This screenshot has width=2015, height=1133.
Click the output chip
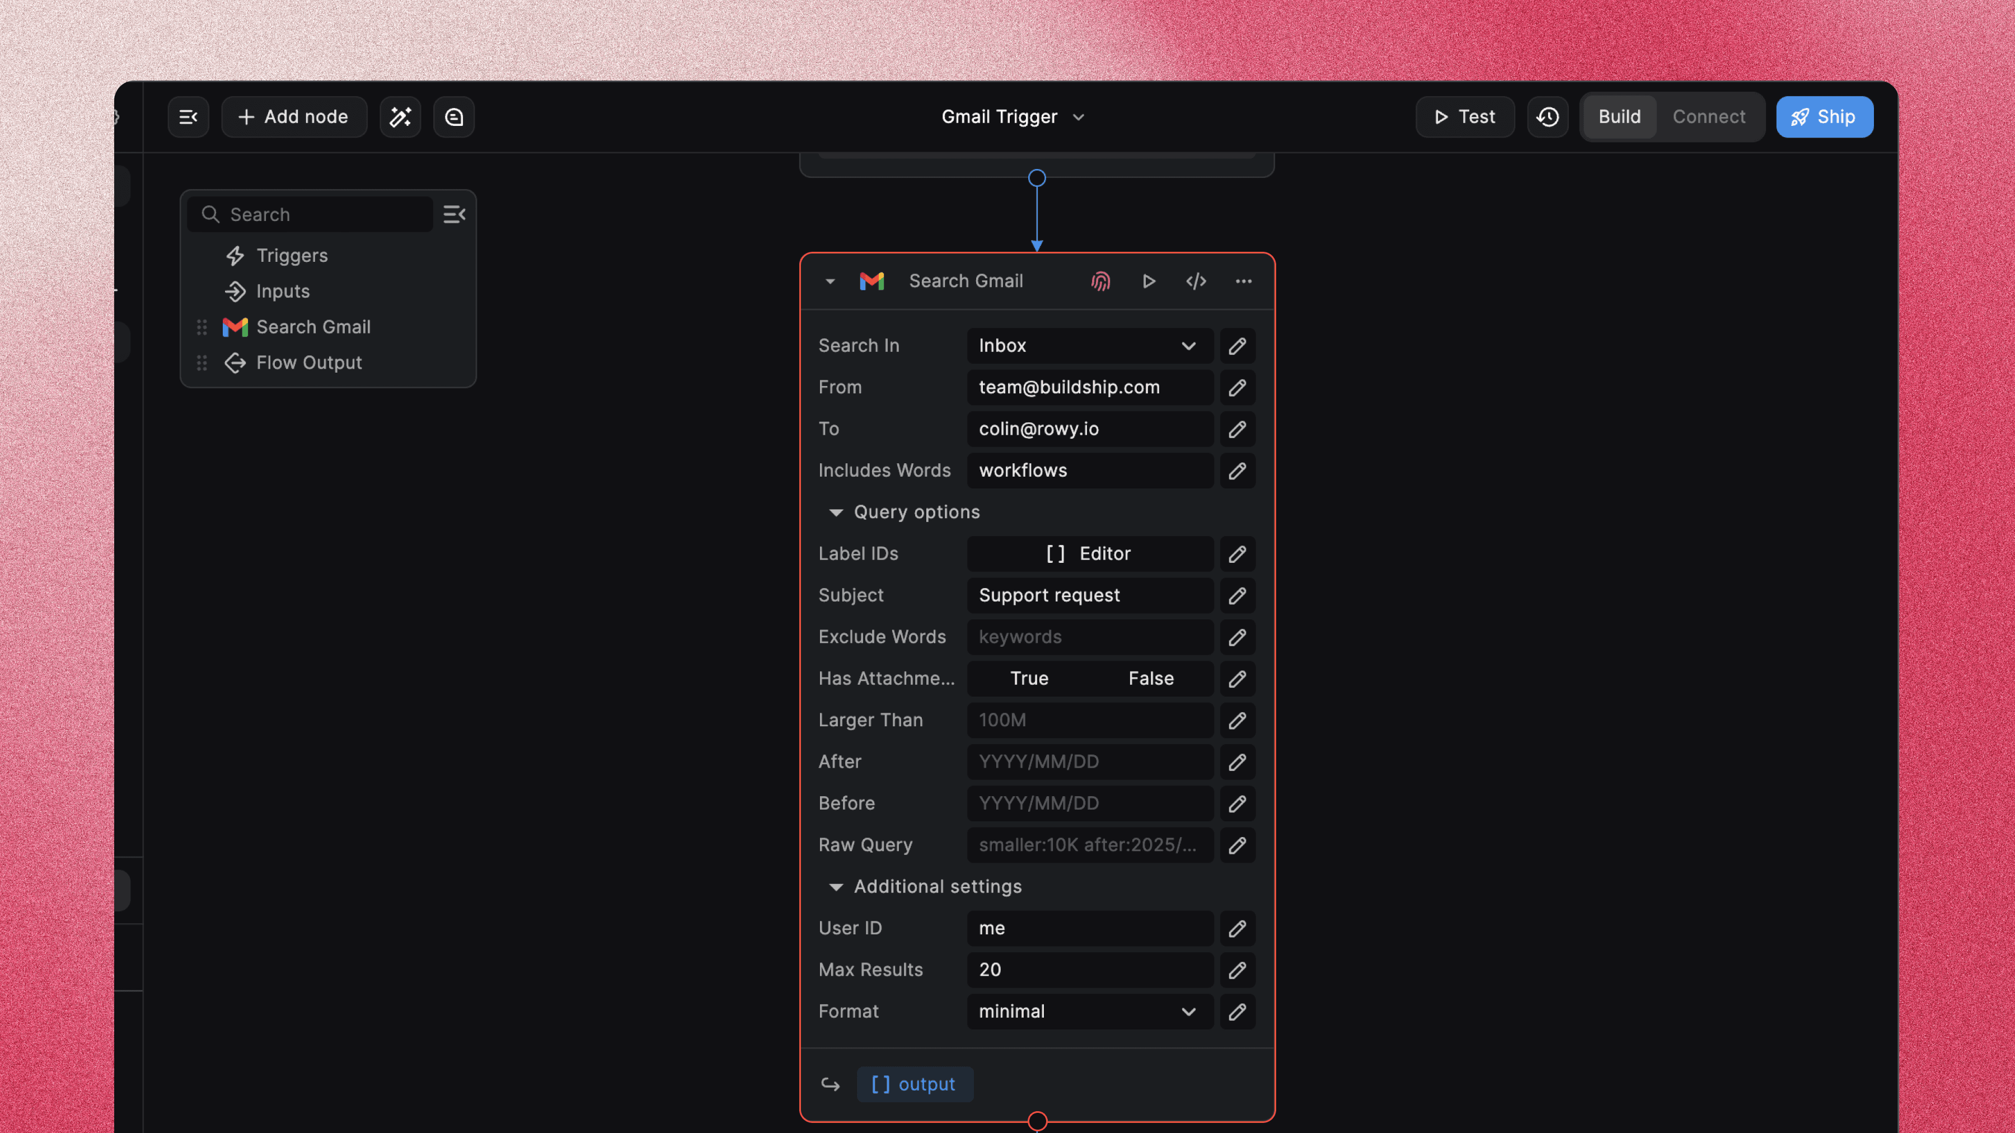pos(915,1084)
